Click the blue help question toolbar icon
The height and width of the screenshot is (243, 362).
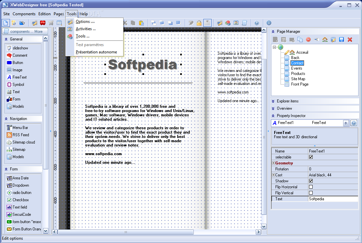pyautogui.click(x=257, y=23)
